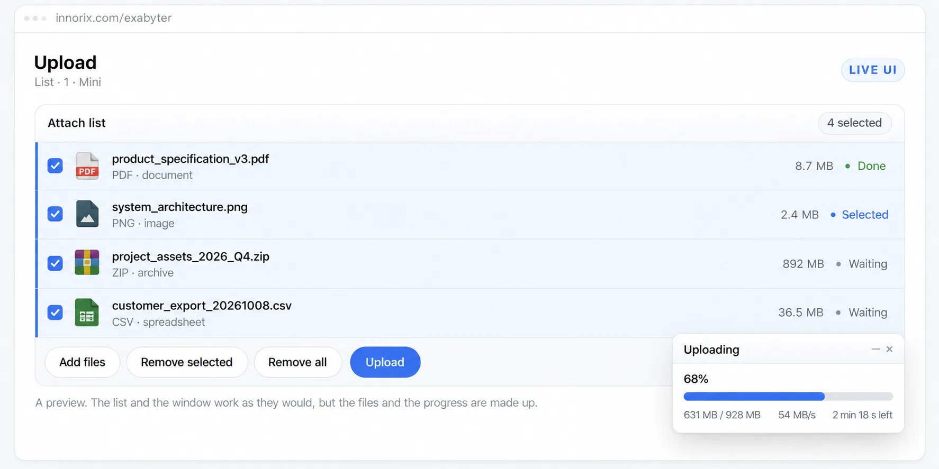939x469 pixels.
Task: Toggle the customer_export_20261008.csv checkbox
Action: point(55,312)
